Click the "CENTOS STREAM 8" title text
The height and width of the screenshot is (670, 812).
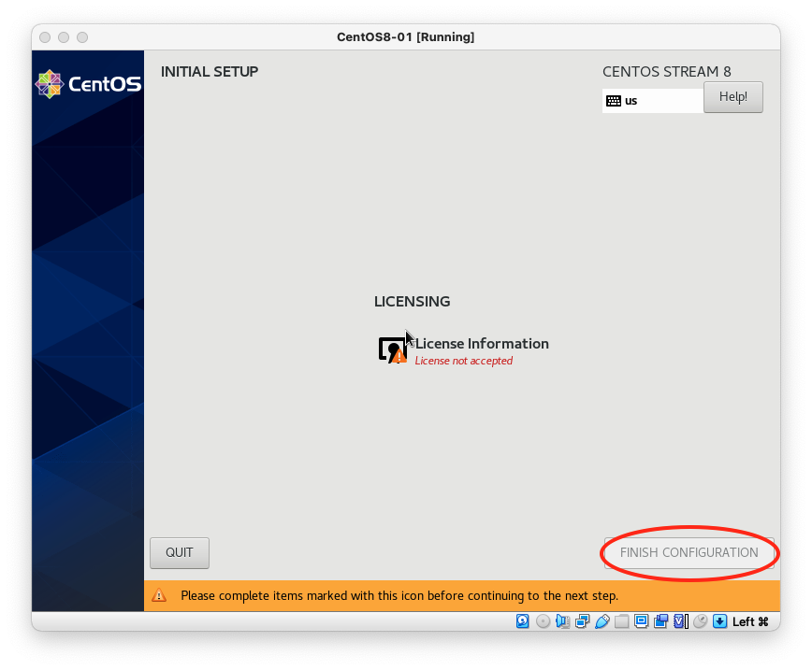coord(666,71)
